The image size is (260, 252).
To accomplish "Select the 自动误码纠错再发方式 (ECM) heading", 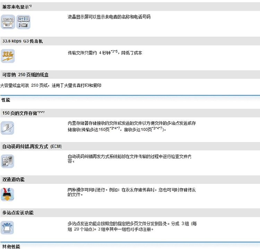I will click(32, 147).
